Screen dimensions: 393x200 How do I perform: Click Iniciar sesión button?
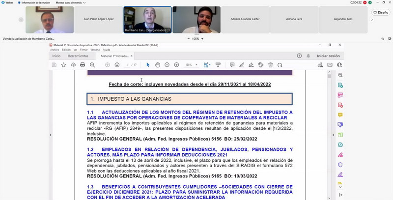tap(328, 56)
